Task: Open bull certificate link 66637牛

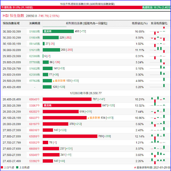Action: [34, 118]
